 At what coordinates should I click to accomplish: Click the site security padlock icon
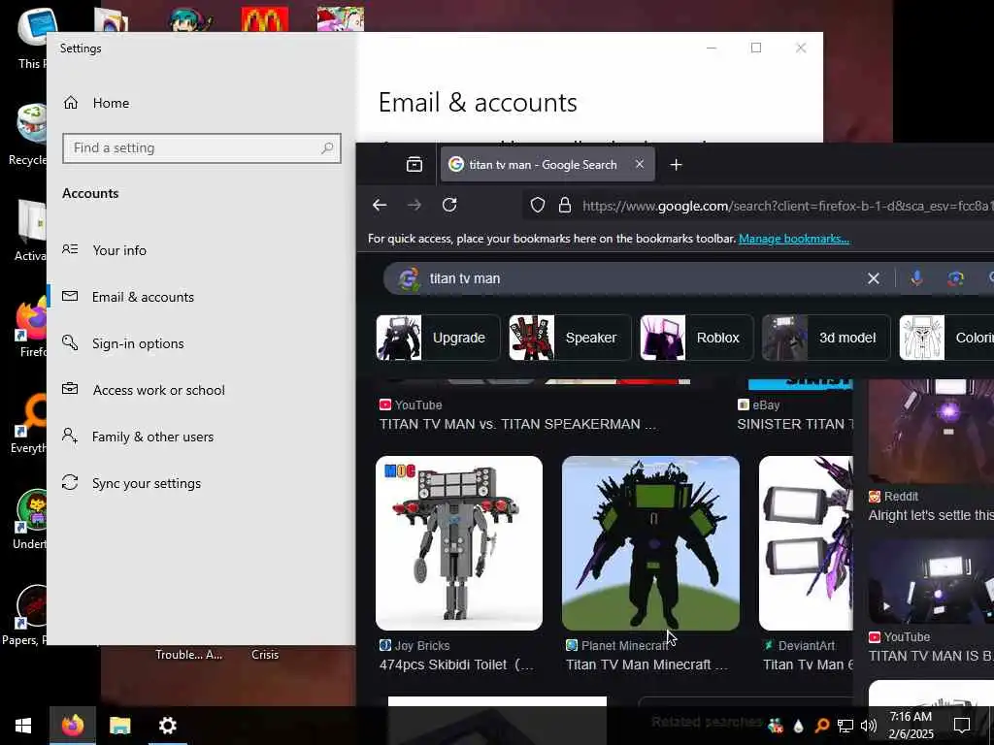[x=565, y=206]
